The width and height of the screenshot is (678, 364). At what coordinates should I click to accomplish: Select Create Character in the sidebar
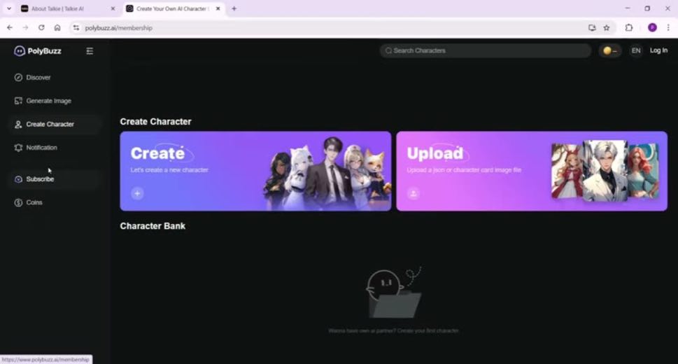[x=55, y=124]
